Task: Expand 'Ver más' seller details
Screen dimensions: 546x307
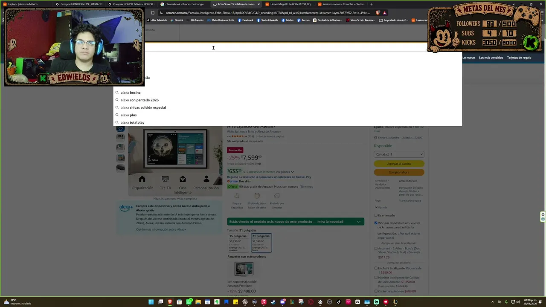Action: click(x=381, y=207)
